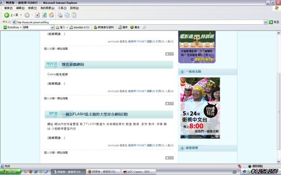
Task: Click the RoboForm search text field
Action: 37,28
